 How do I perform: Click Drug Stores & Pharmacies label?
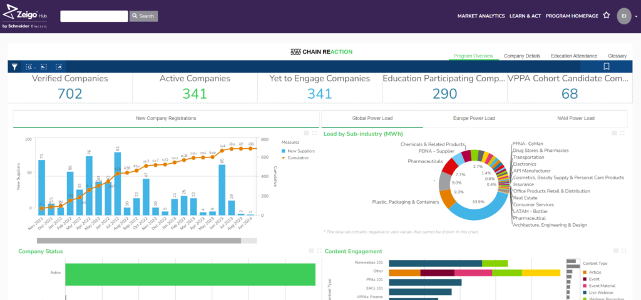pos(540,150)
